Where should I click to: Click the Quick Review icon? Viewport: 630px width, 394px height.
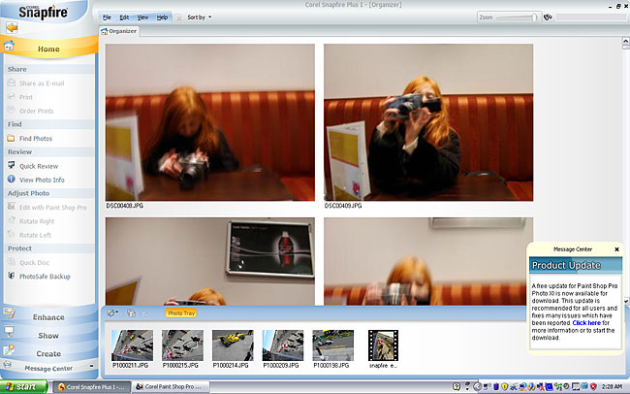[x=12, y=166]
